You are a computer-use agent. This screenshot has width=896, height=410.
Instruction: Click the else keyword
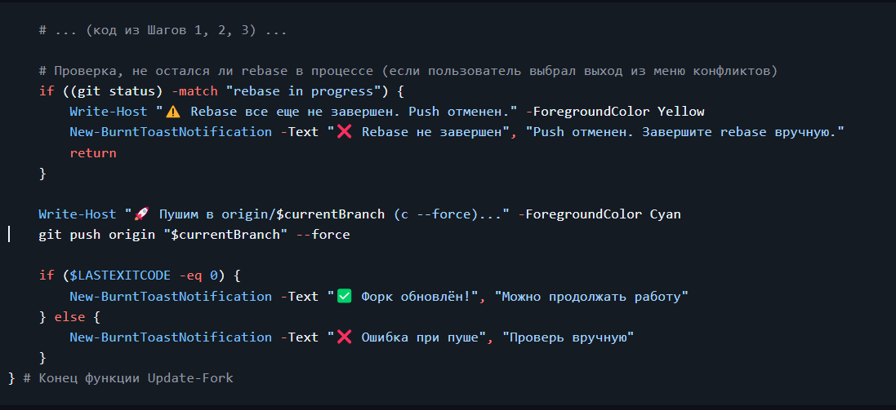click(69, 316)
